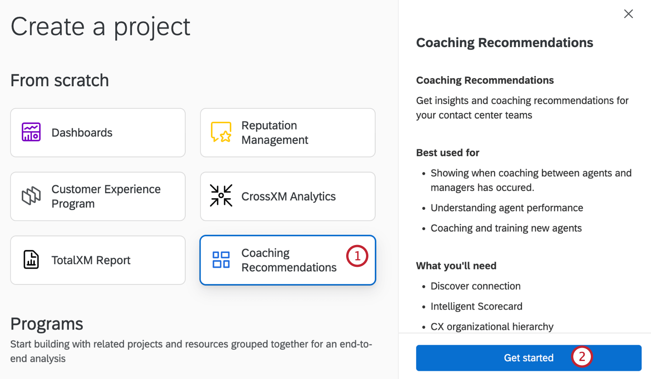651x379 pixels.
Task: Click the Coaching Recommendations panel heading
Action: click(504, 42)
